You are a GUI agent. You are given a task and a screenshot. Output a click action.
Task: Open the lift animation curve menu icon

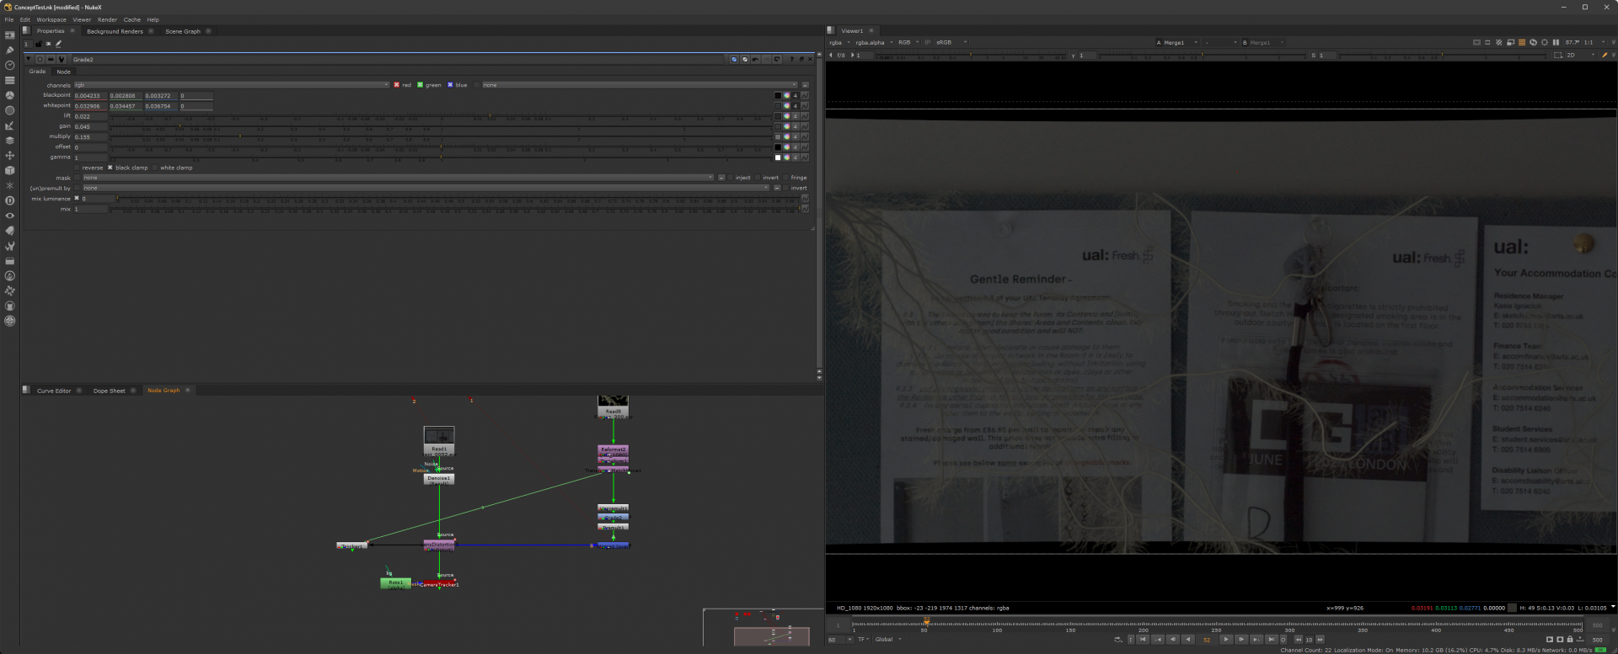[x=805, y=116]
